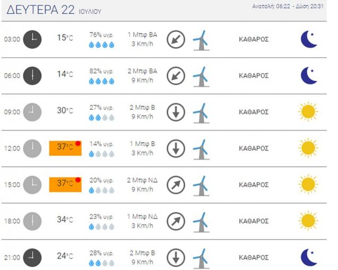This screenshot has width=338, height=270.
Task: Click the downward wind arrow at 21:00
Action: click(176, 257)
